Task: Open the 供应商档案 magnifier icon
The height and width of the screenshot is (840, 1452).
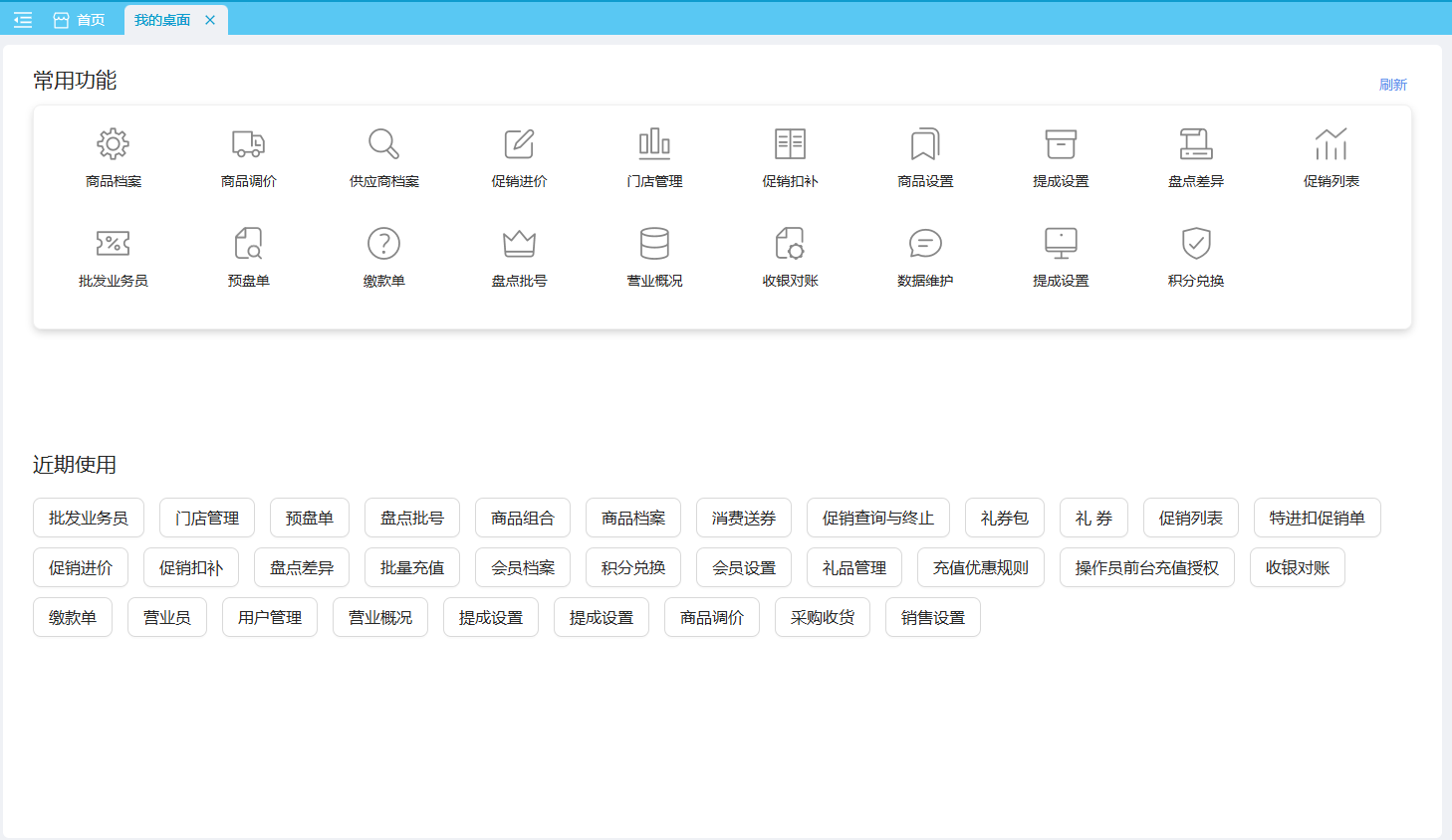Action: click(x=383, y=144)
